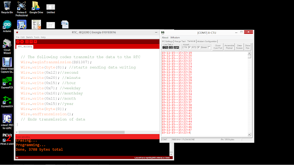Enable the Break assert checkbox

pyautogui.click(x=209, y=48)
